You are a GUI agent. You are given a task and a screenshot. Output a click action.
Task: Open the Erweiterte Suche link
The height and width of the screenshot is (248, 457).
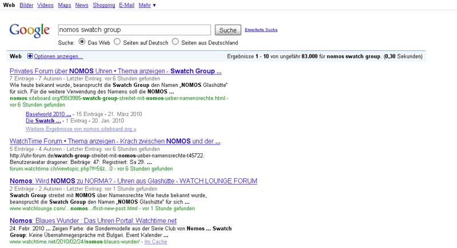point(261,30)
